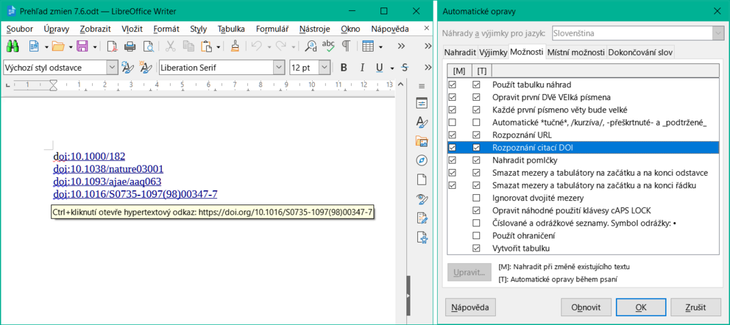Enable [T] checkbox for Ignorovat dvojité mezery

tap(477, 198)
